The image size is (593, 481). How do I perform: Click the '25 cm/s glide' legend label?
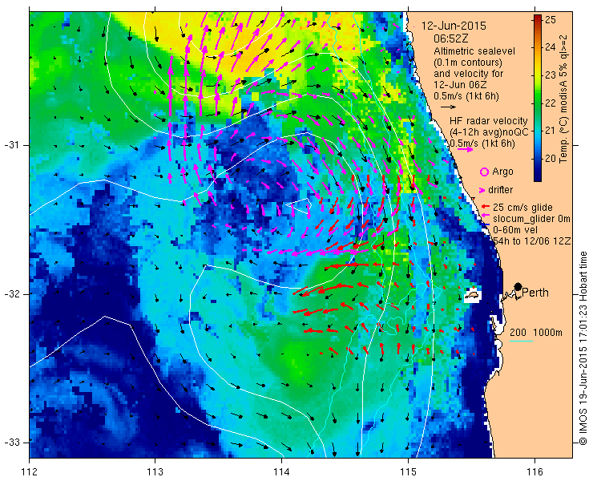click(522, 208)
